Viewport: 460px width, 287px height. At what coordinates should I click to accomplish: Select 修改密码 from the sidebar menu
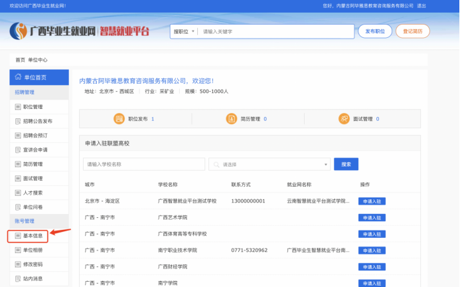[x=33, y=264]
